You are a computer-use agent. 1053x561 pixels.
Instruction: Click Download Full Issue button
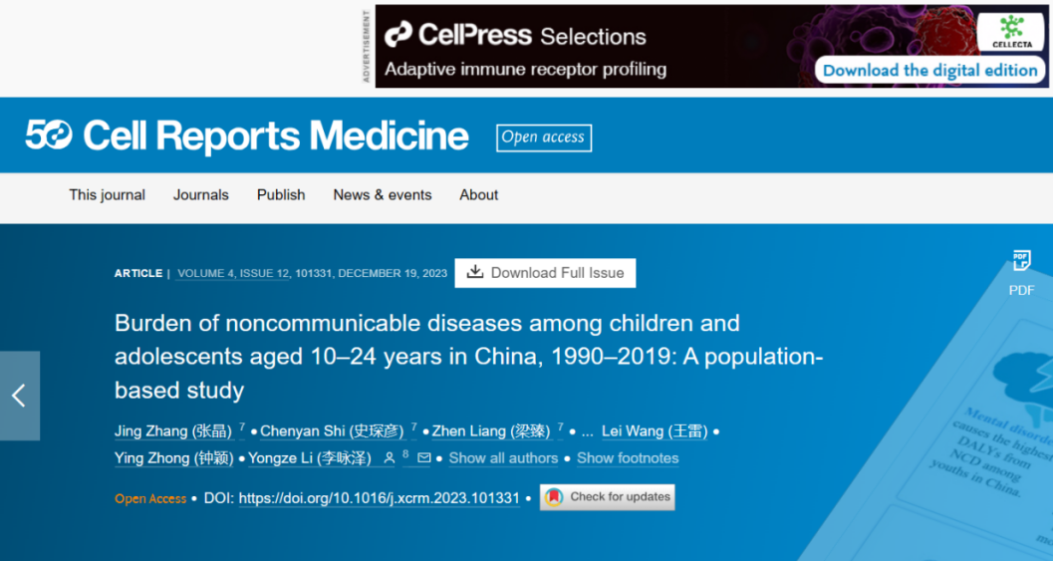(545, 273)
